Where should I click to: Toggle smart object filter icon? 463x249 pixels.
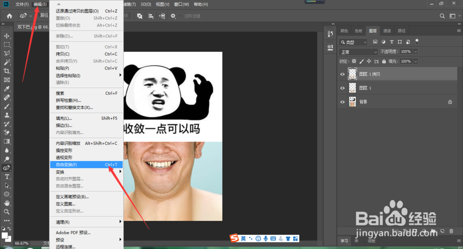408,42
